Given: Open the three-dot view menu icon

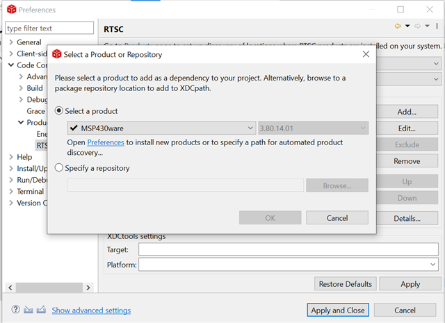Looking at the screenshot, I should pos(435,26).
